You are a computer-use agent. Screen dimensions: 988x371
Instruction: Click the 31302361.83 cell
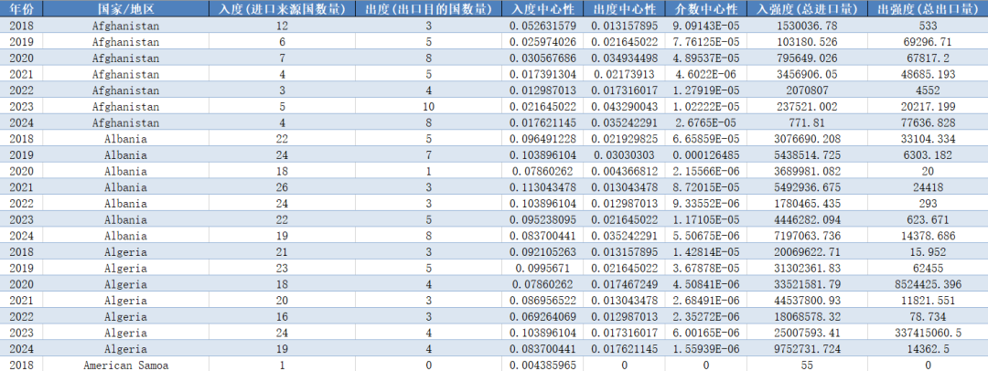point(807,269)
